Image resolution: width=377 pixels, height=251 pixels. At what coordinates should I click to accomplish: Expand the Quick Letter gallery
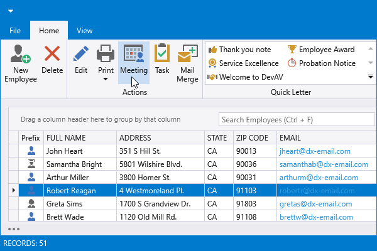(x=370, y=77)
